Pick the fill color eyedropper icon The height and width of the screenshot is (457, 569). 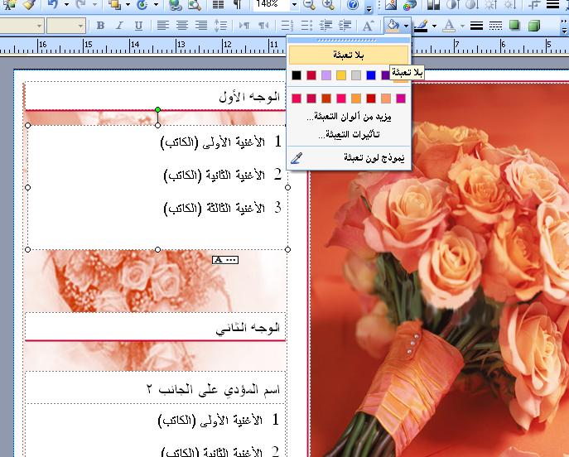tap(297, 157)
